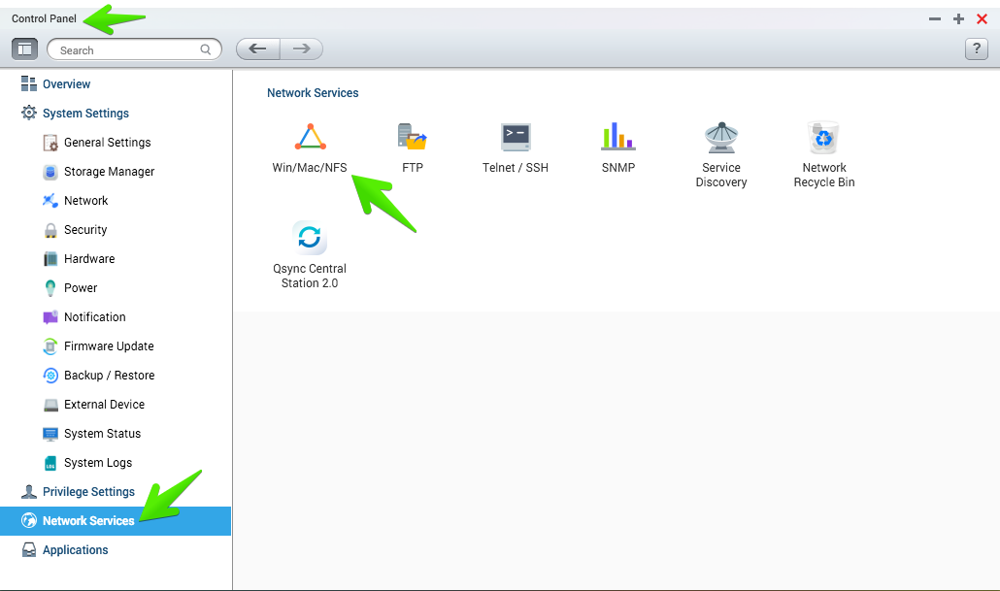Collapse the System Settings tree section

point(85,113)
